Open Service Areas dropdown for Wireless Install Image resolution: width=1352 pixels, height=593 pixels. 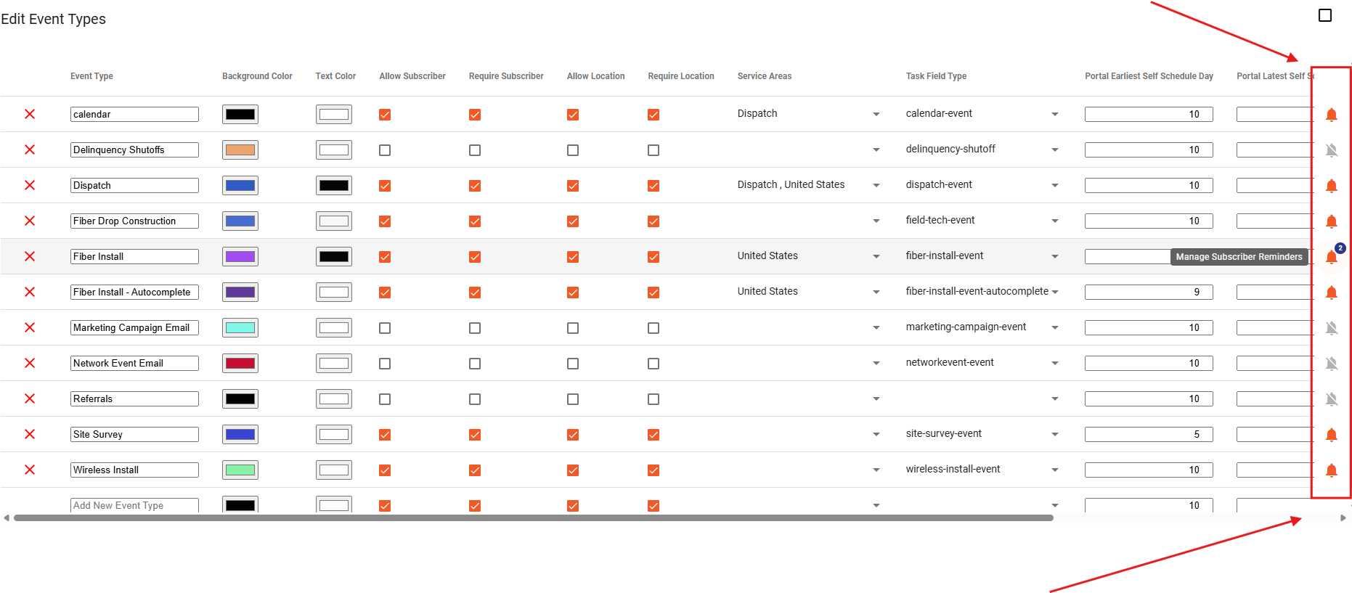point(876,470)
